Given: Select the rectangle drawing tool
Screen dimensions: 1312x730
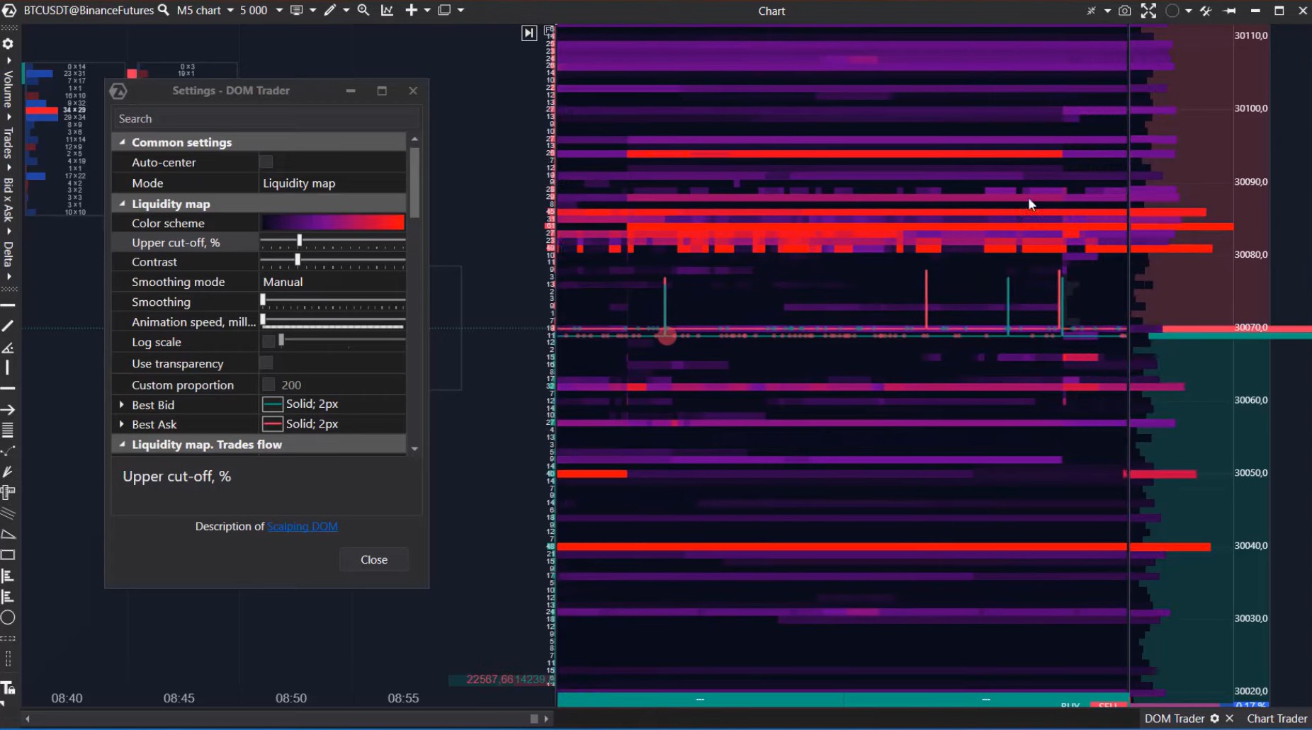Looking at the screenshot, I should (x=8, y=555).
